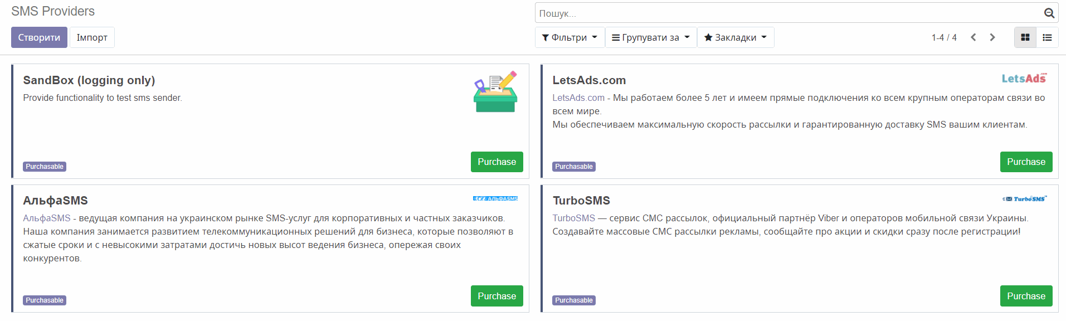Click the search magnifier icon

tap(1049, 13)
